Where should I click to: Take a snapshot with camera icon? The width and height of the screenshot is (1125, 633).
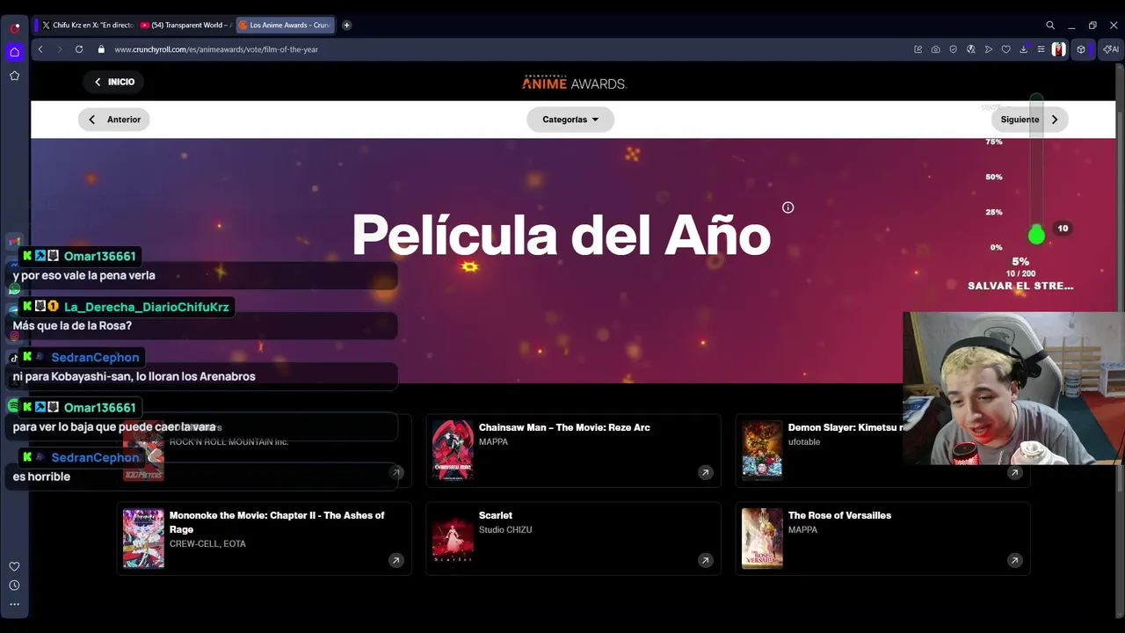click(x=936, y=49)
